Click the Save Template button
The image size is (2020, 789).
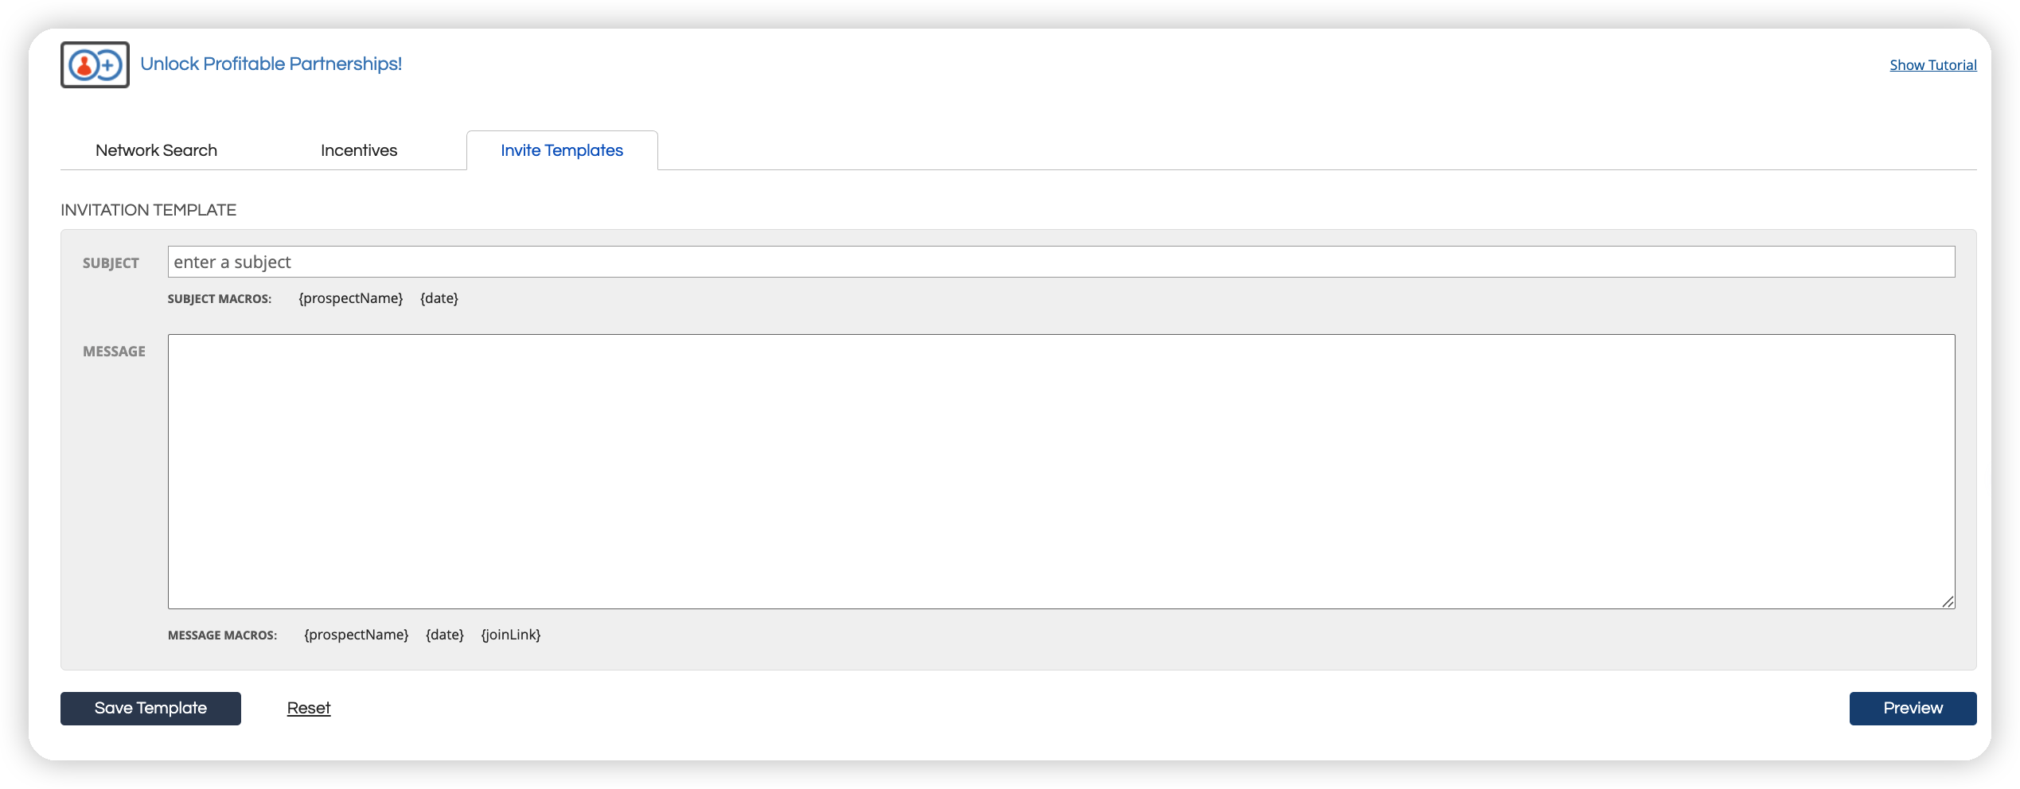click(150, 708)
